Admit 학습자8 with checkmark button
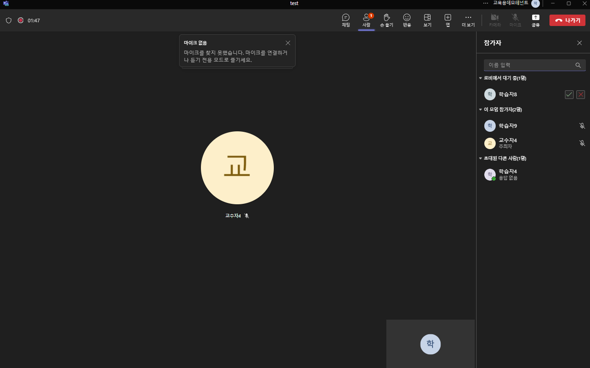 (x=569, y=94)
